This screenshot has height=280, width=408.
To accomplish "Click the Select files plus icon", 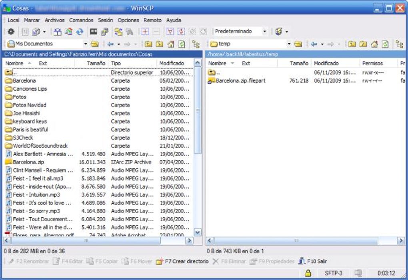I will pos(145,32).
